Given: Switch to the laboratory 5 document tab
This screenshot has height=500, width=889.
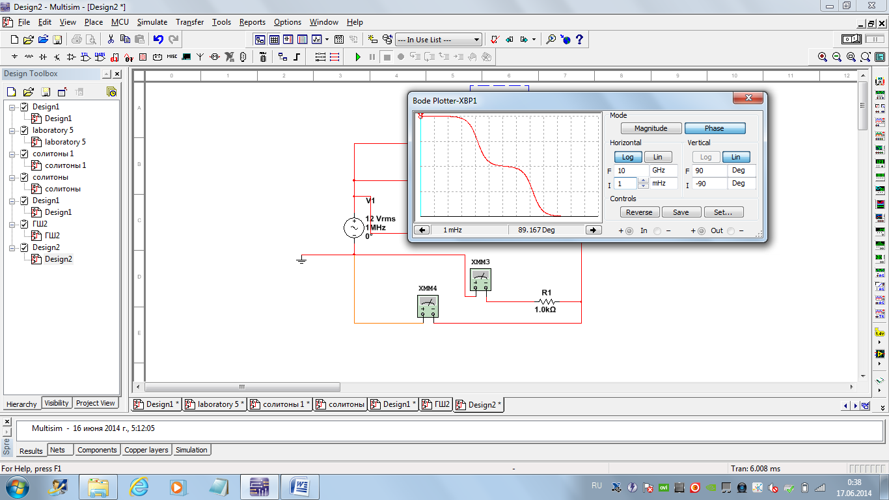Looking at the screenshot, I should coord(214,404).
